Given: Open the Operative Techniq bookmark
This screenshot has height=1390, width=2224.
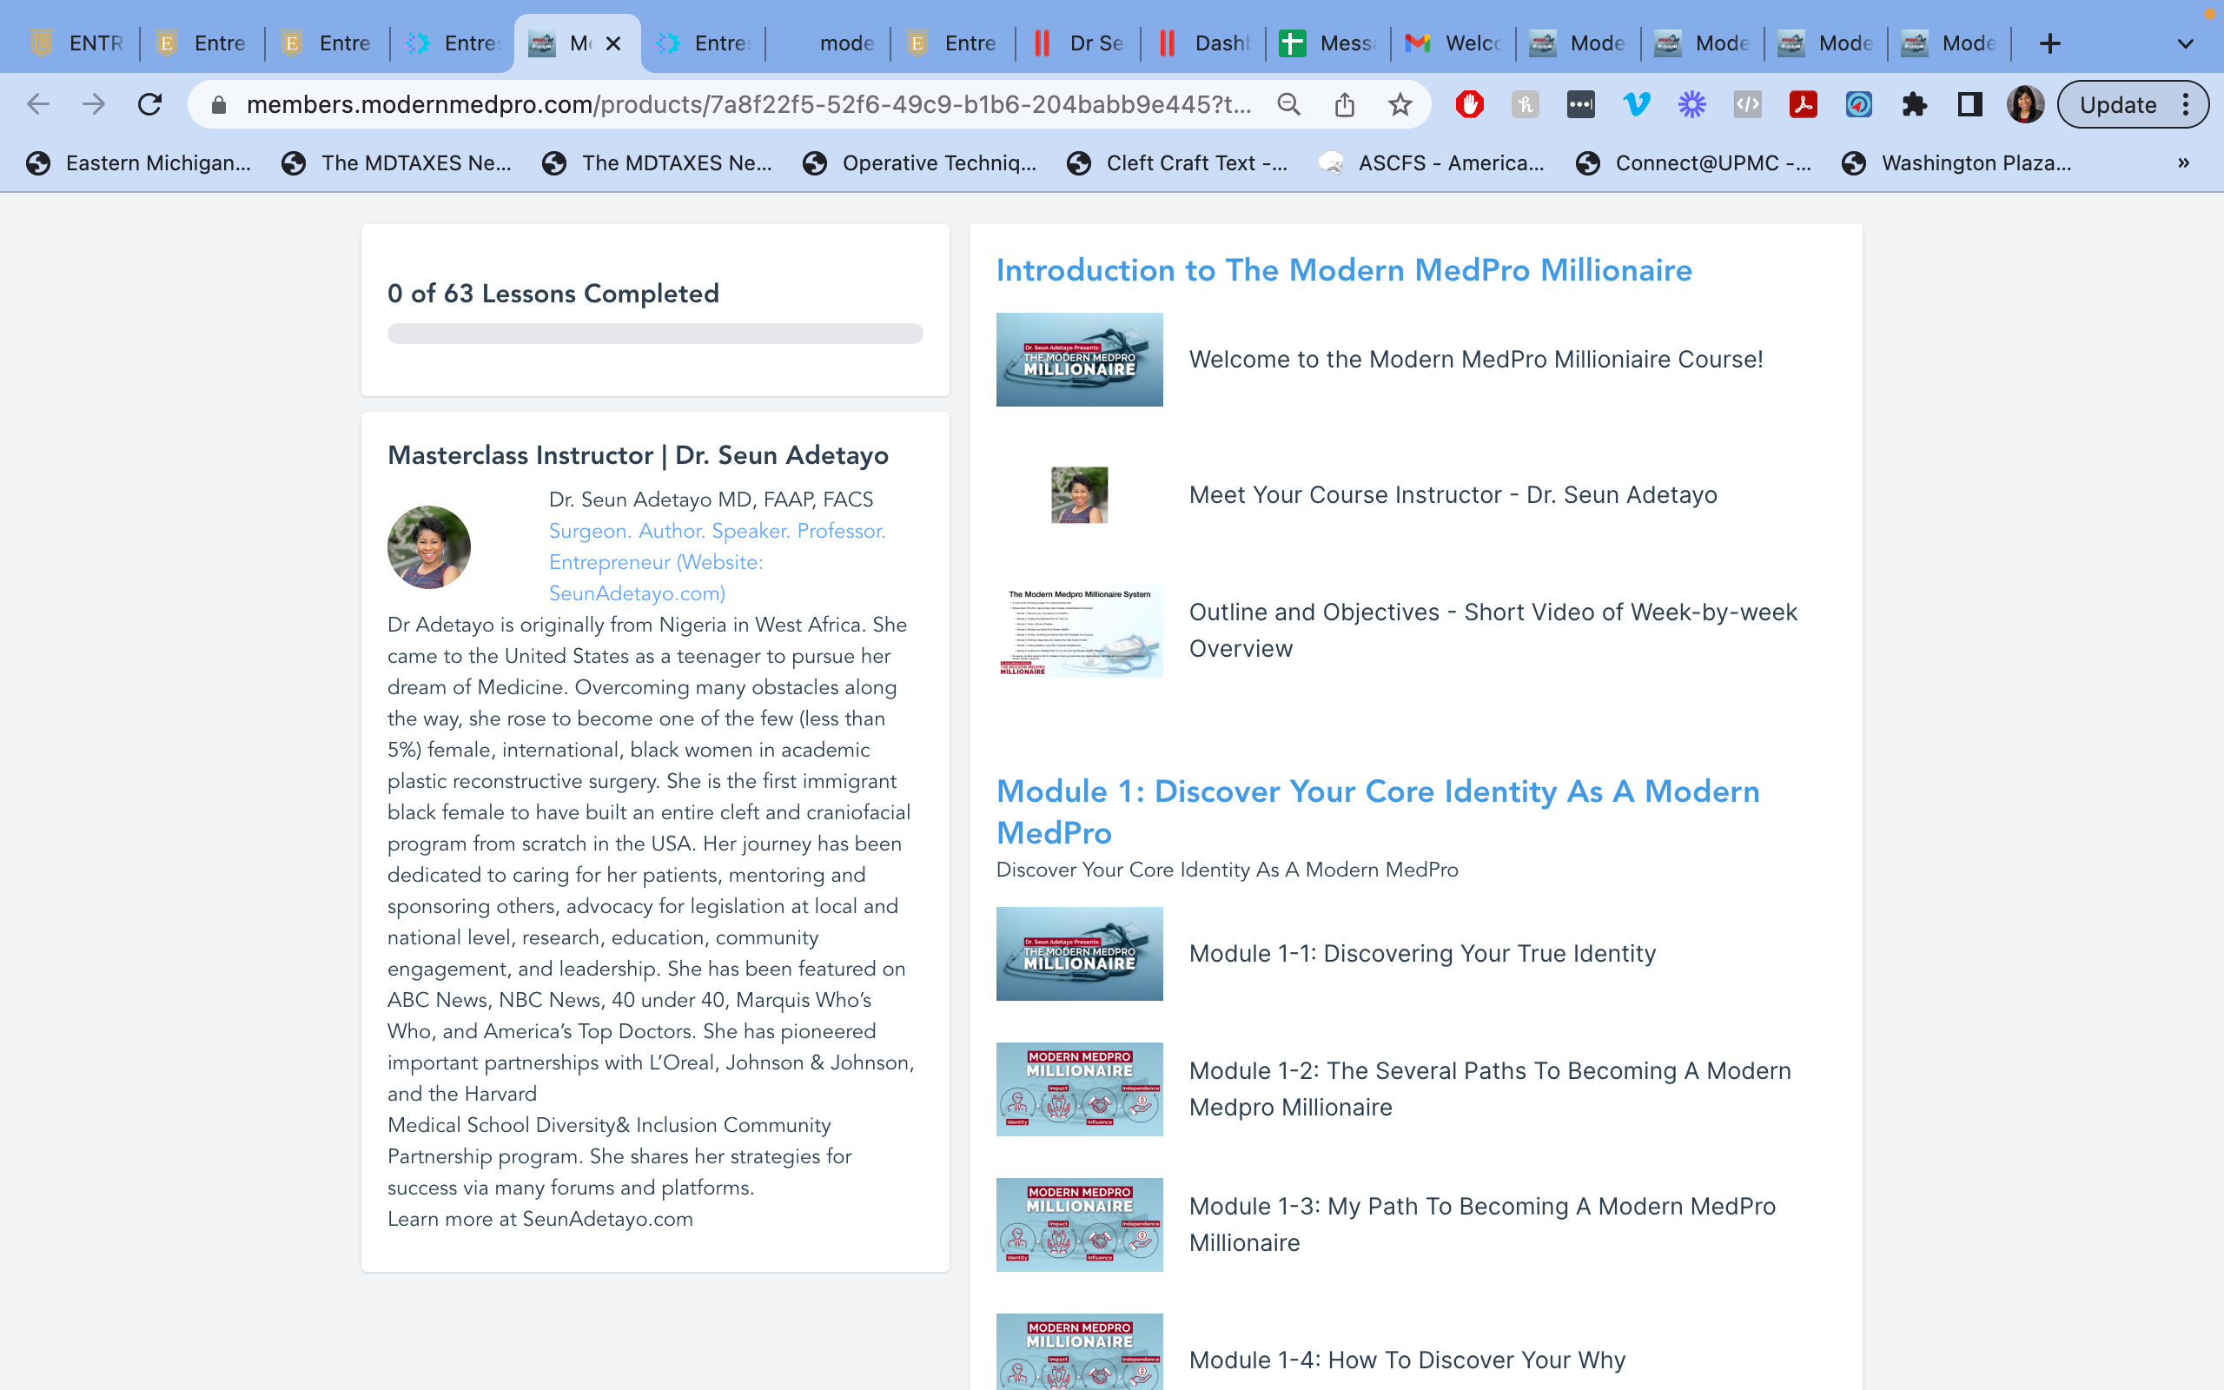Looking at the screenshot, I should pyautogui.click(x=920, y=162).
